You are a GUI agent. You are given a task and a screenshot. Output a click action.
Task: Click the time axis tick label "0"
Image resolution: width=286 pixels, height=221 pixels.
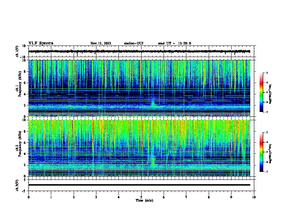click(29, 197)
